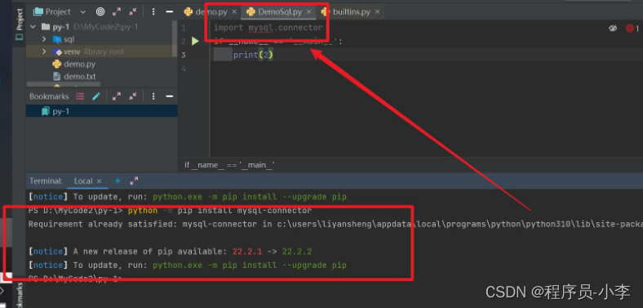Close the DemoSql.py tab
Screen dimensions: 643x308
click(x=308, y=12)
